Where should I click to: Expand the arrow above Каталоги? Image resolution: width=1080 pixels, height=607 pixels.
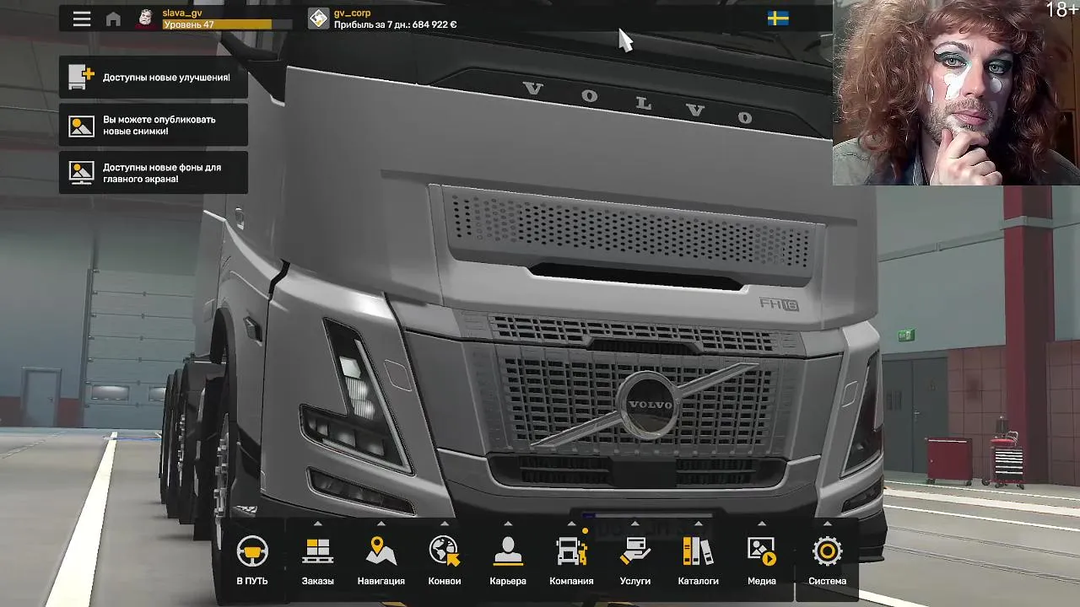point(698,524)
